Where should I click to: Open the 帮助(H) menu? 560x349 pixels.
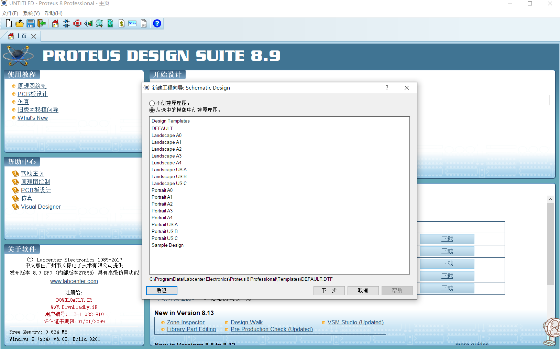(54, 13)
